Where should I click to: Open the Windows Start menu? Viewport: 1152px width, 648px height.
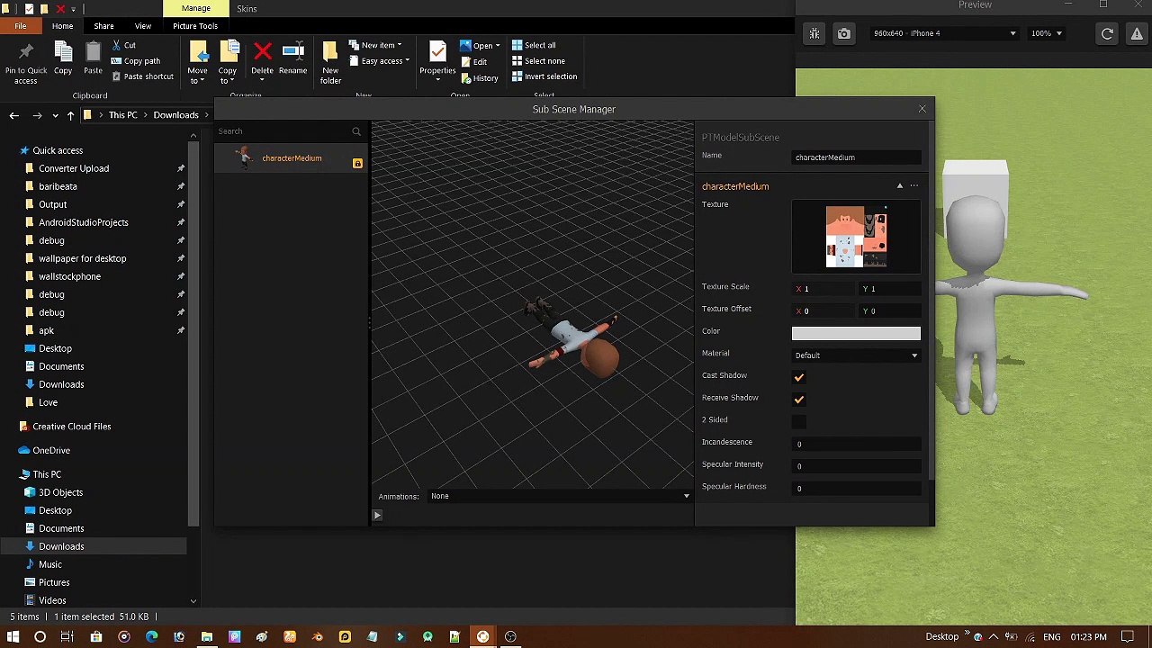coord(13,637)
